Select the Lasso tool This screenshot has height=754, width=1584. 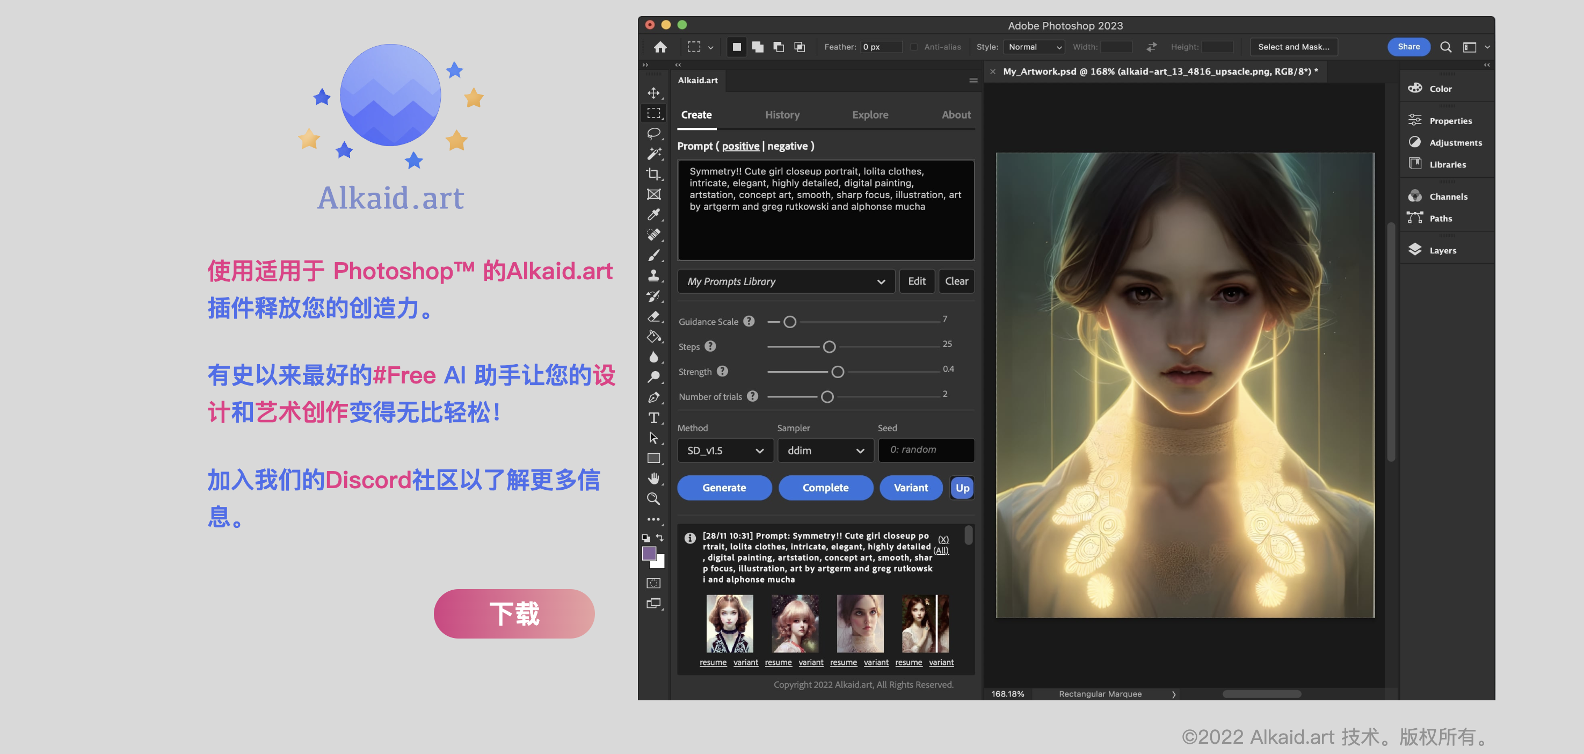coord(653,134)
